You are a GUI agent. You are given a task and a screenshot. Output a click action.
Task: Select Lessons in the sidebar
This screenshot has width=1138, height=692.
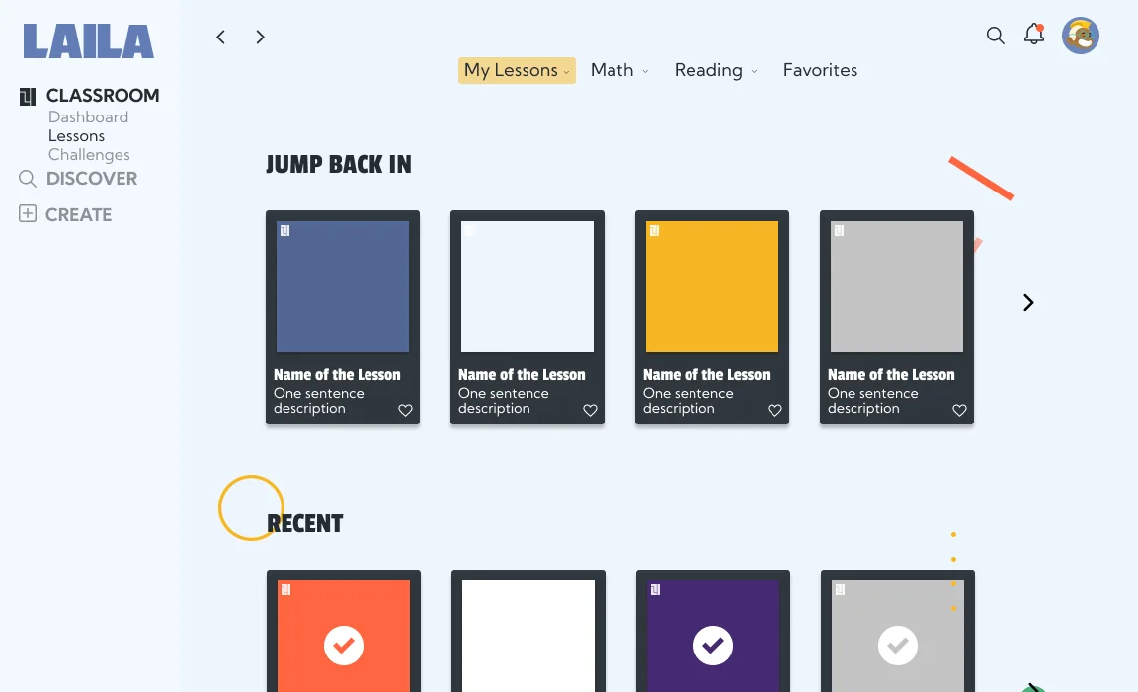click(76, 135)
